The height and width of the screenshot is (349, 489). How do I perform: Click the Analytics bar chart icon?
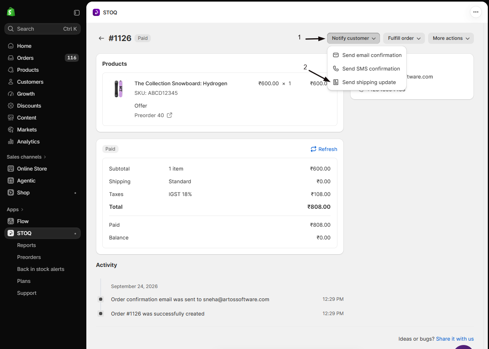click(x=11, y=141)
